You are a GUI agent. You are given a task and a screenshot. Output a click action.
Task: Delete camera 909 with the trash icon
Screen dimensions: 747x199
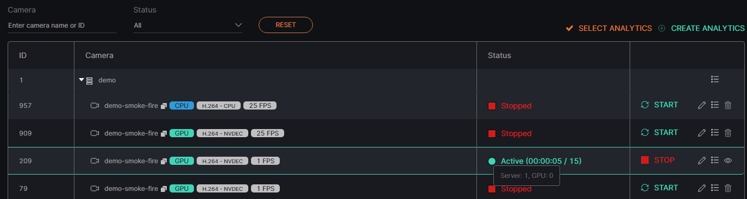728,133
